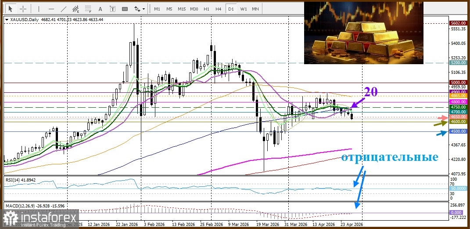This screenshot has width=470, height=229.
Task: Click the 12 Jan 2026 date label
Action: point(100,225)
